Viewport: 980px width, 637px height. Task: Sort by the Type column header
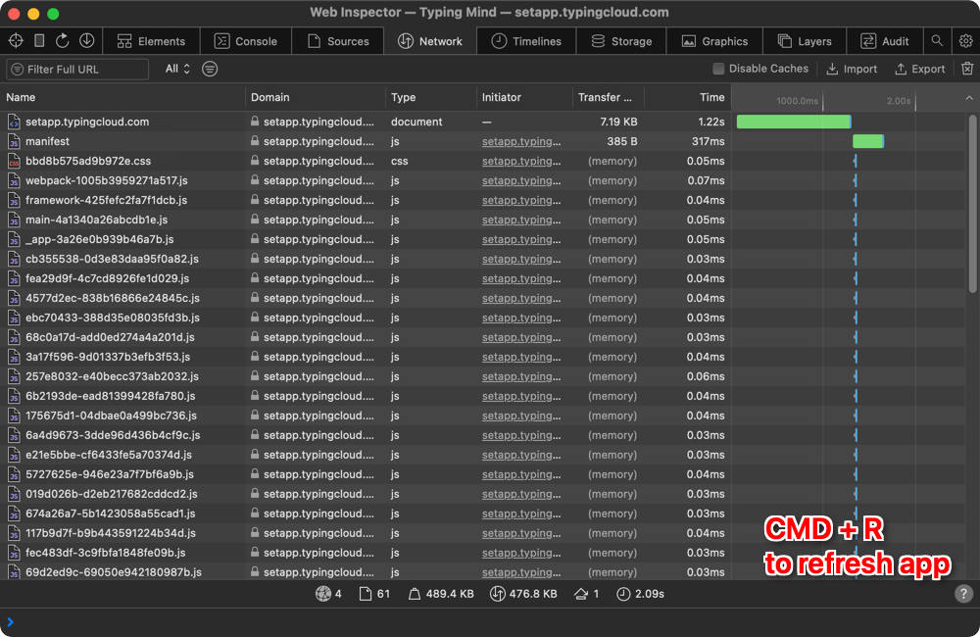430,98
